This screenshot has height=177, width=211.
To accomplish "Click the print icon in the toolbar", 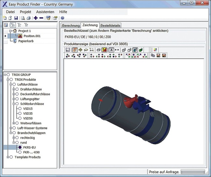I will click(28, 18).
